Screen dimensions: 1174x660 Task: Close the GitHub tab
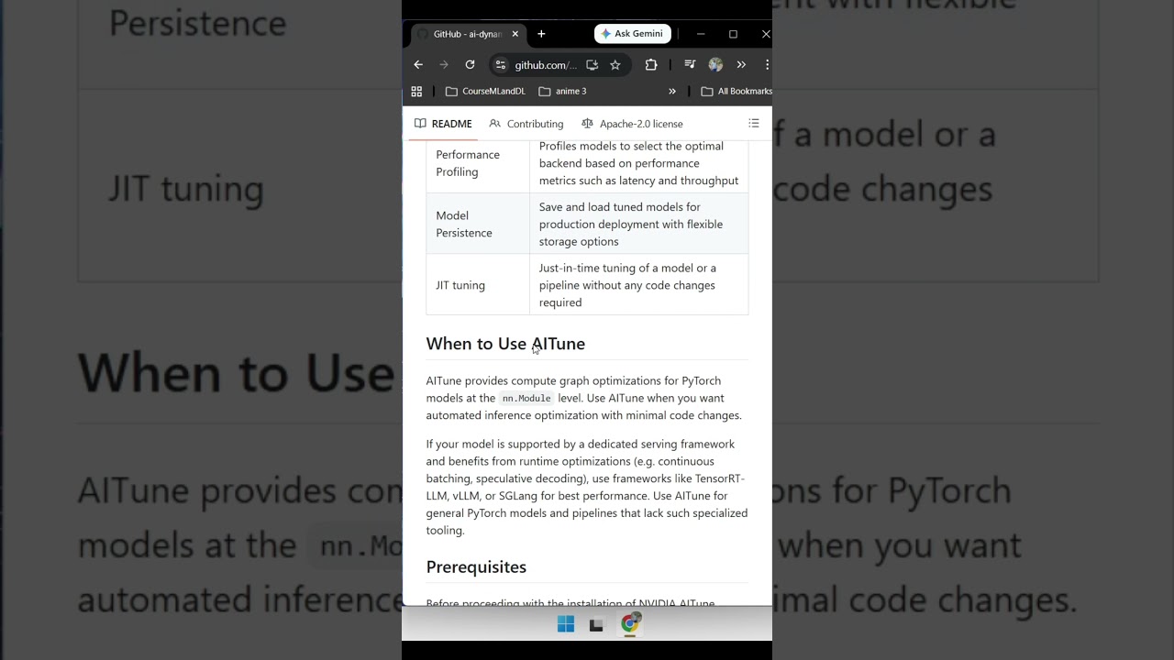click(x=515, y=34)
